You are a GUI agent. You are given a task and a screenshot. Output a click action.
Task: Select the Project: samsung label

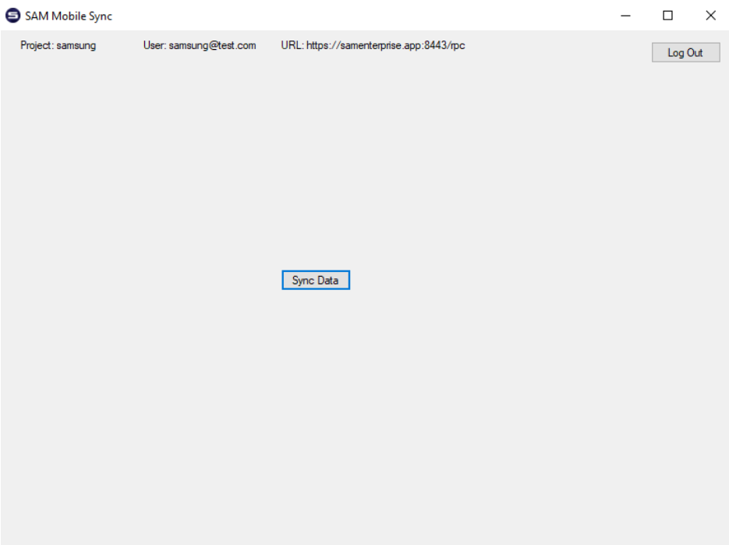pos(58,45)
